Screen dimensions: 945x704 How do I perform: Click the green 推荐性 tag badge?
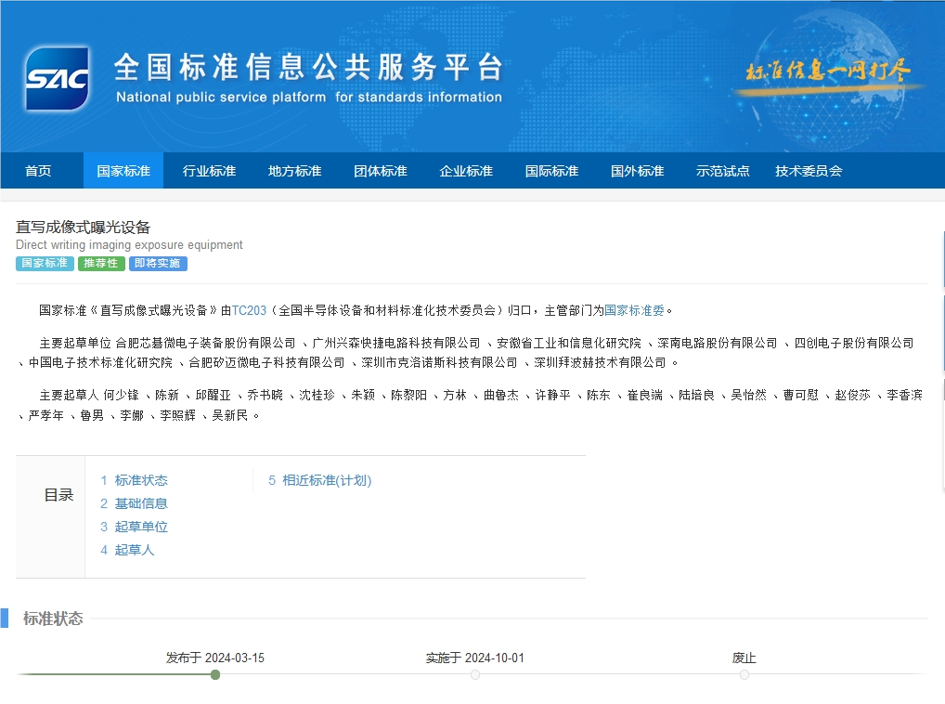(101, 263)
